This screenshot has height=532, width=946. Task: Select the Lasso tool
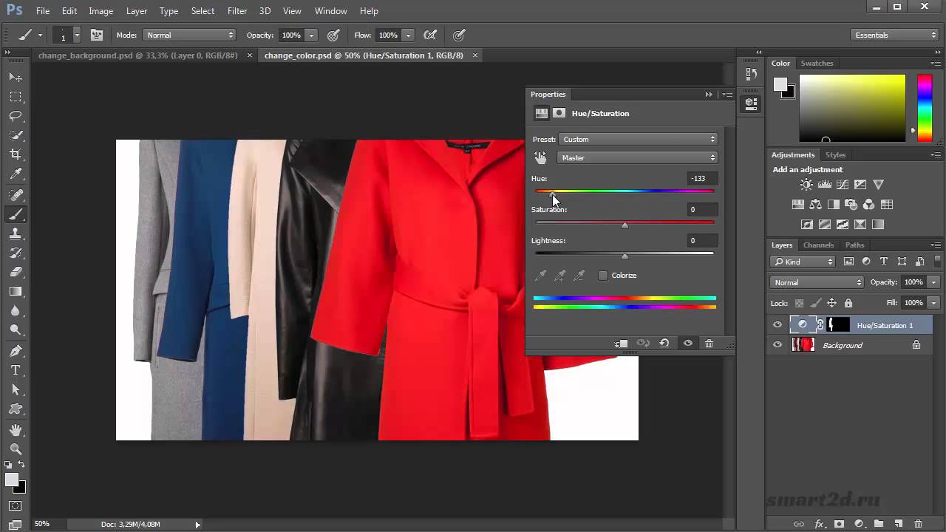(x=16, y=116)
